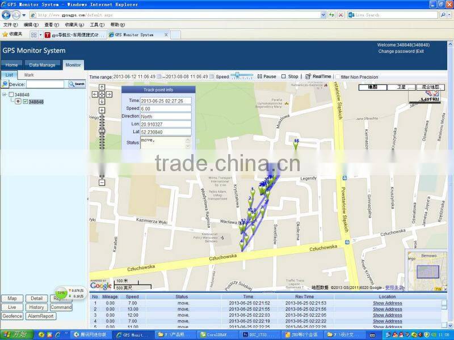Screen dimensions: 454x340
Task: Click inside the Device search input field
Action: coord(45,84)
